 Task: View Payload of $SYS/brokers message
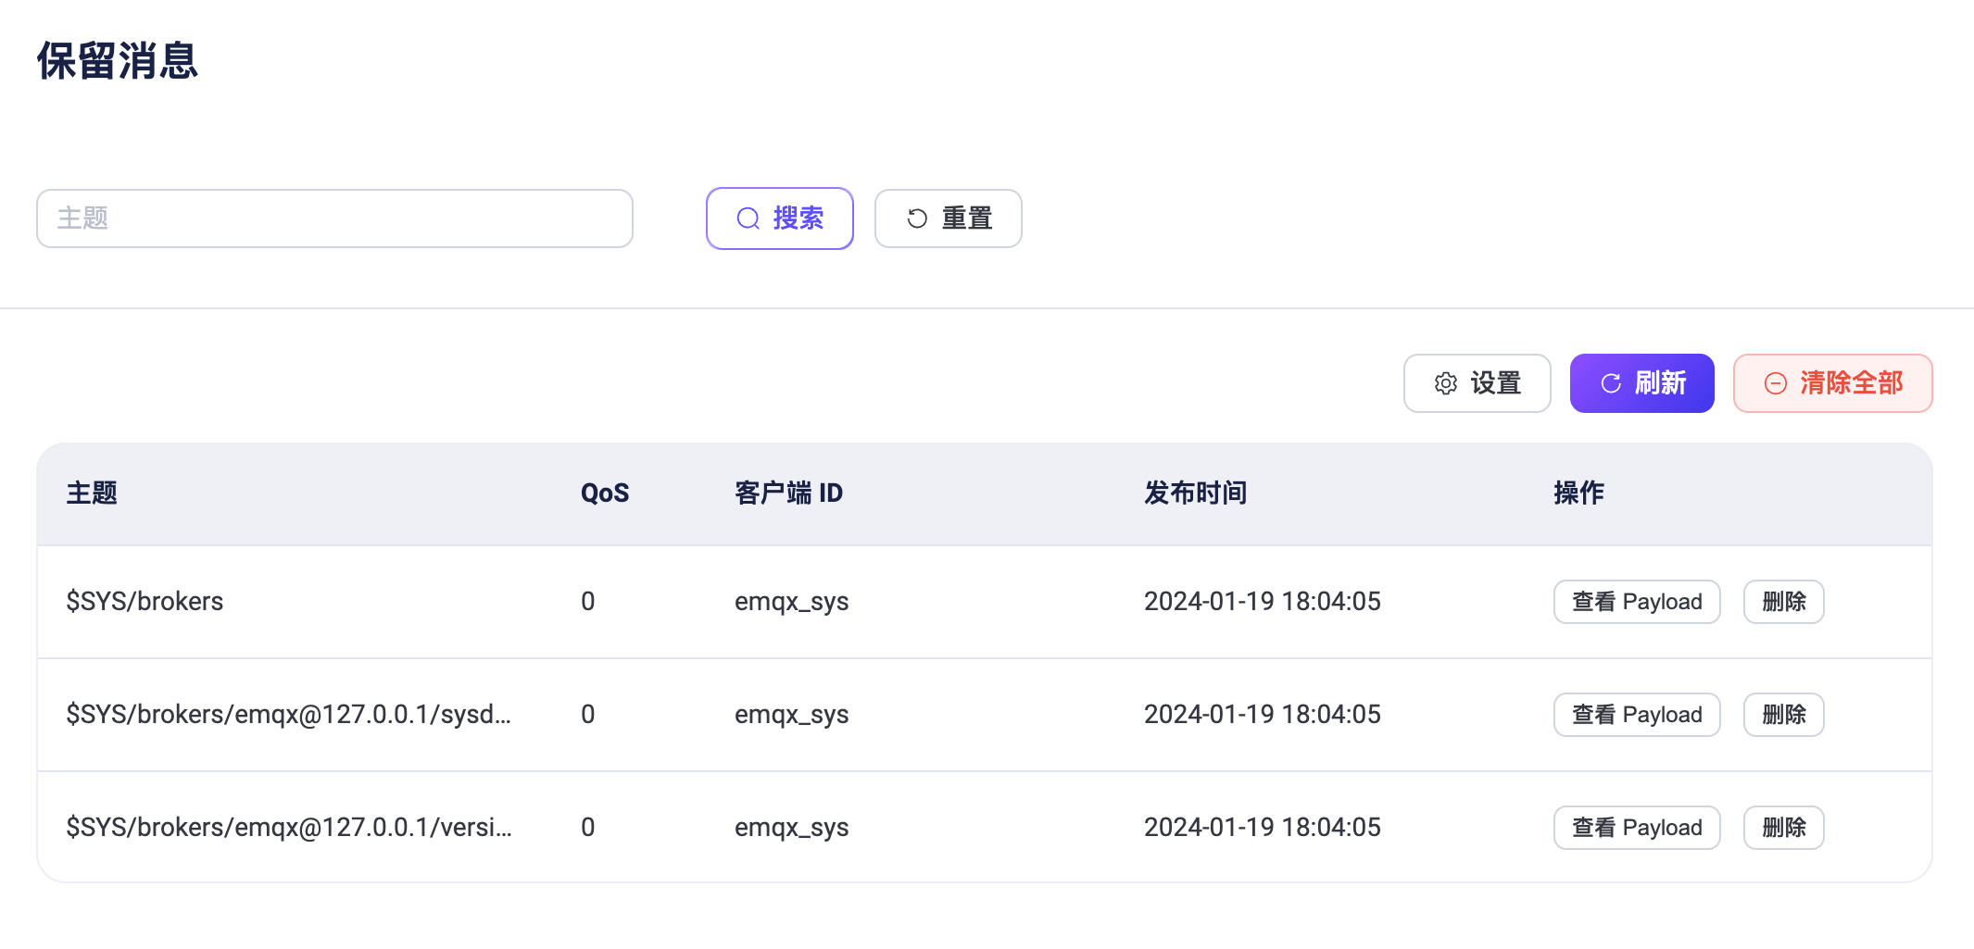[1636, 601]
